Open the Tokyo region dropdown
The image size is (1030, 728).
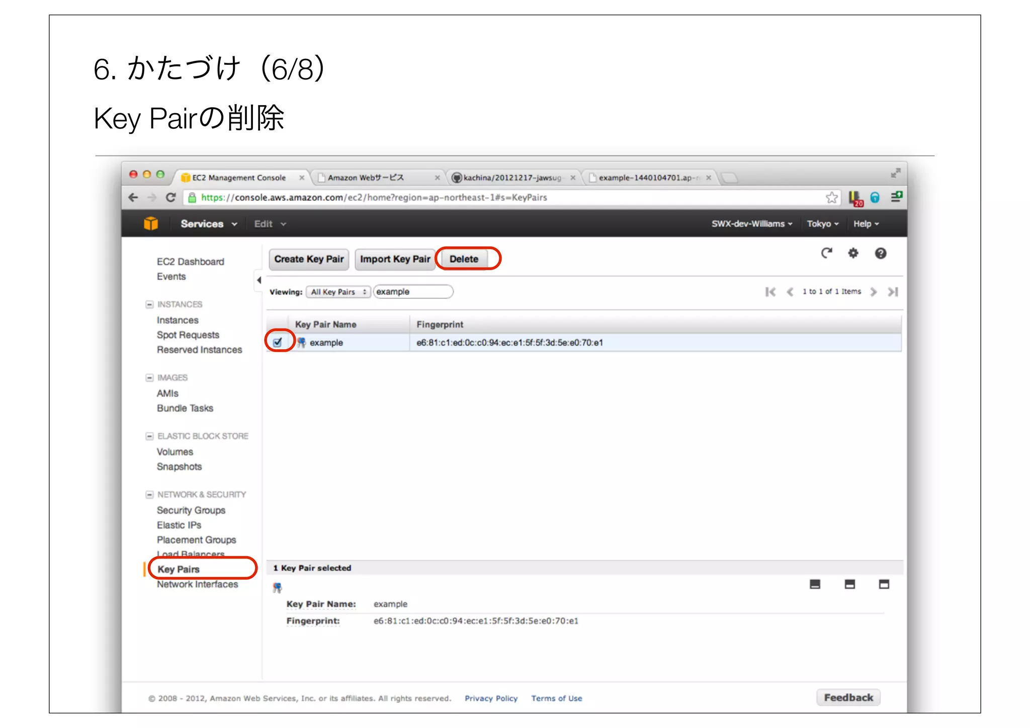[823, 223]
